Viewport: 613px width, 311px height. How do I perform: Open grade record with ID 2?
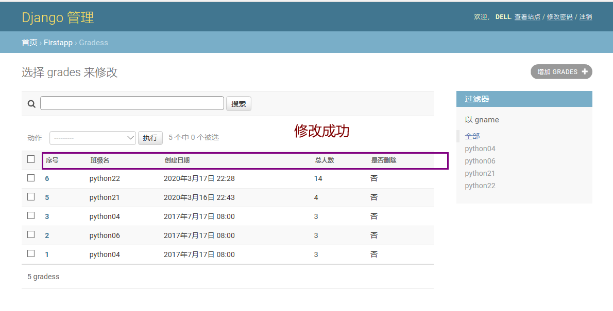(x=47, y=235)
